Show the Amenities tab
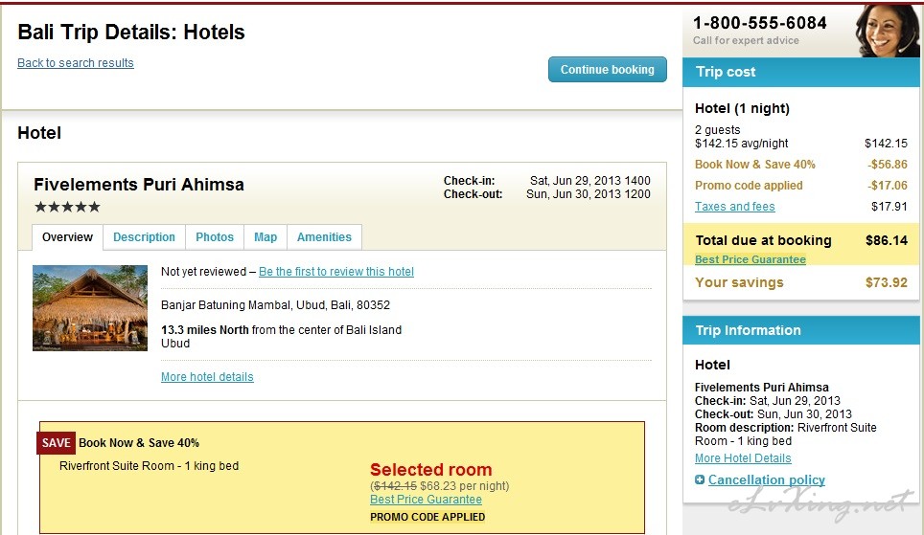 point(324,237)
